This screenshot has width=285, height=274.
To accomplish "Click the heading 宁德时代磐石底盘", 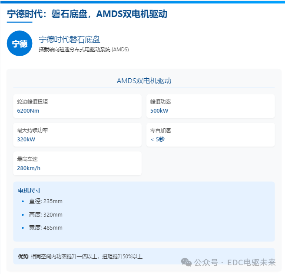I will pyautogui.click(x=70, y=40).
